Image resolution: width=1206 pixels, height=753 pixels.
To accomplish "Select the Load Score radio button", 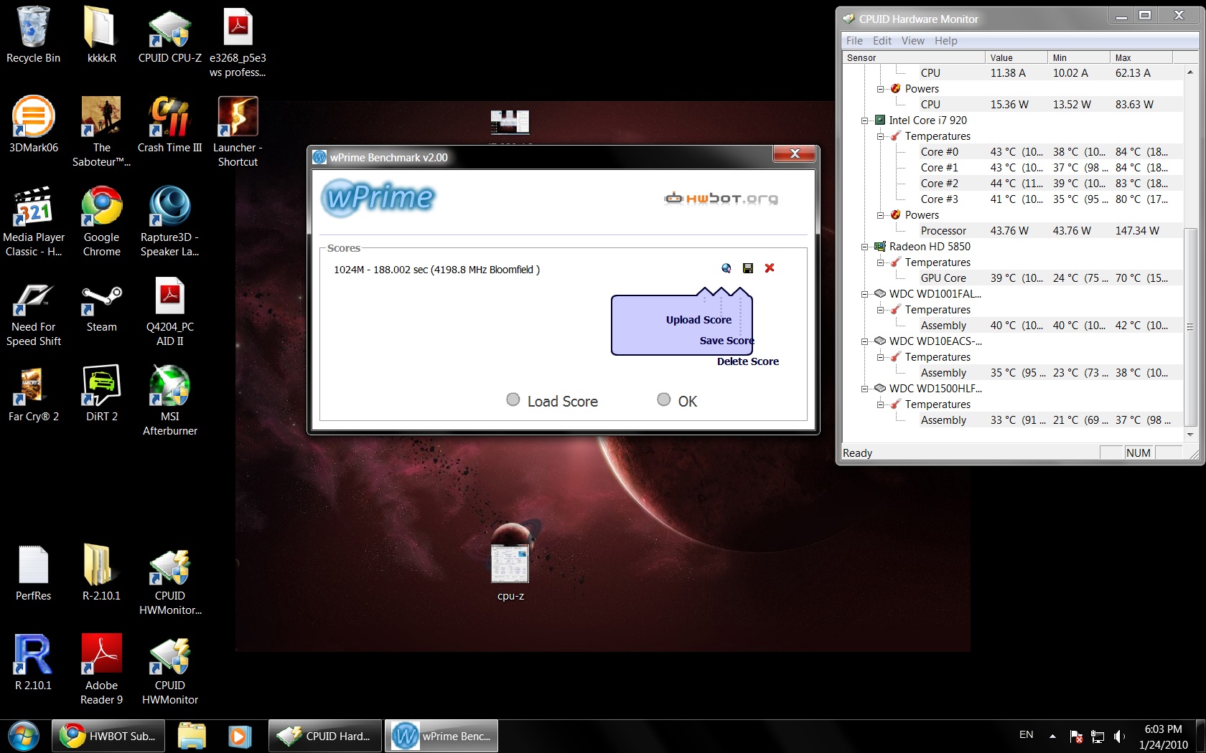I will tap(513, 399).
